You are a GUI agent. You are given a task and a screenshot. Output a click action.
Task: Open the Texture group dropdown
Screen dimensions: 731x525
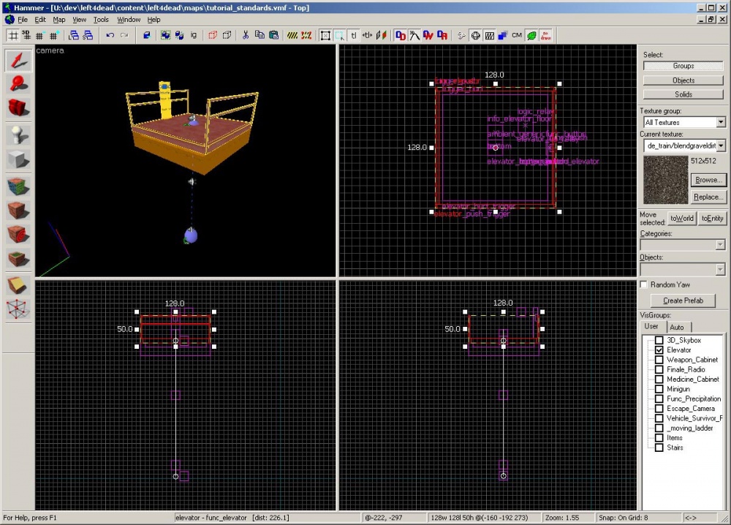click(x=721, y=122)
